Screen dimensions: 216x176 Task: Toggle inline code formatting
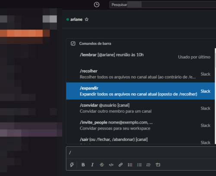111,165
